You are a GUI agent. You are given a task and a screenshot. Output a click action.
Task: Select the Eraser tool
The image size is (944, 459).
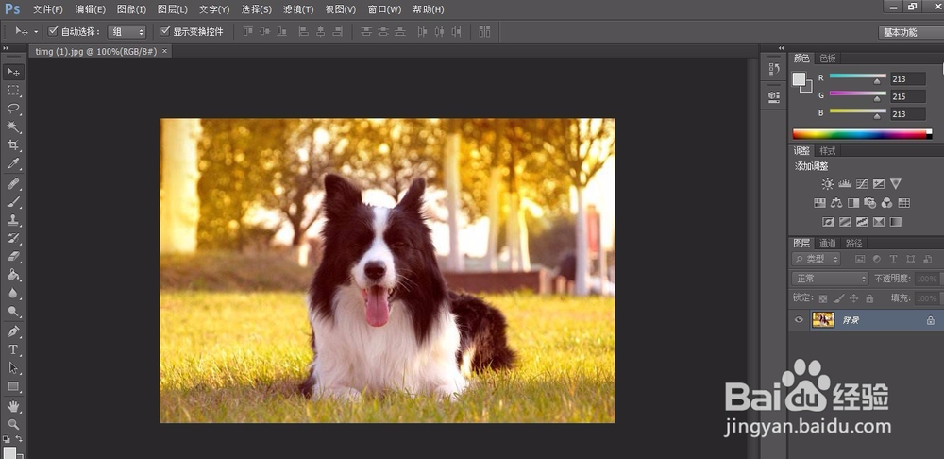tap(13, 256)
